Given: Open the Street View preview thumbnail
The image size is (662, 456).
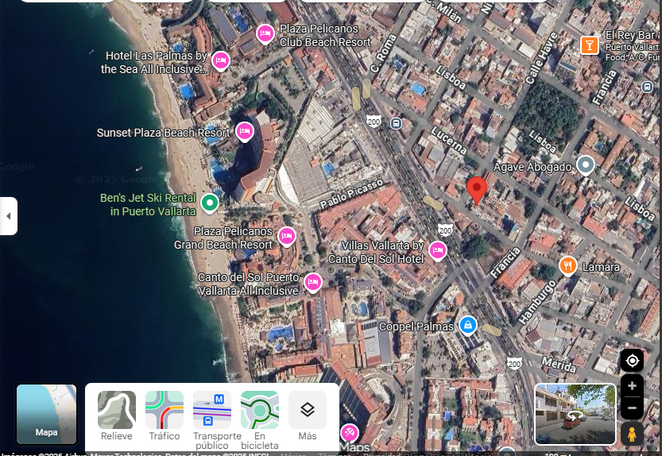Looking at the screenshot, I should 575,414.
